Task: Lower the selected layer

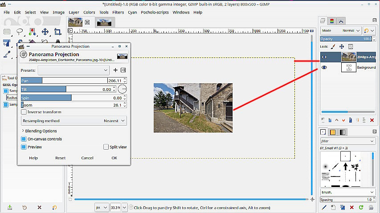Action: coord(343,120)
